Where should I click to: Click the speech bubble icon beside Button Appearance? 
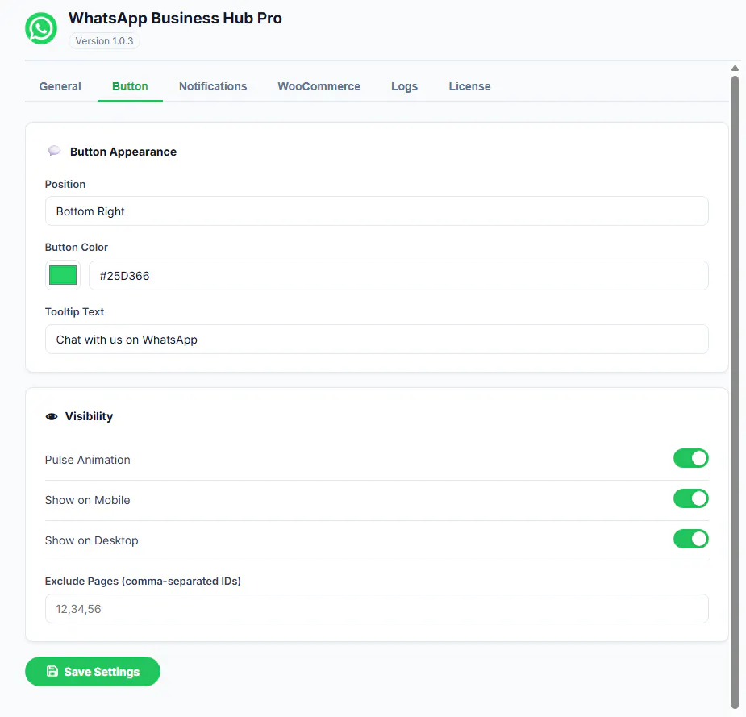pyautogui.click(x=54, y=151)
